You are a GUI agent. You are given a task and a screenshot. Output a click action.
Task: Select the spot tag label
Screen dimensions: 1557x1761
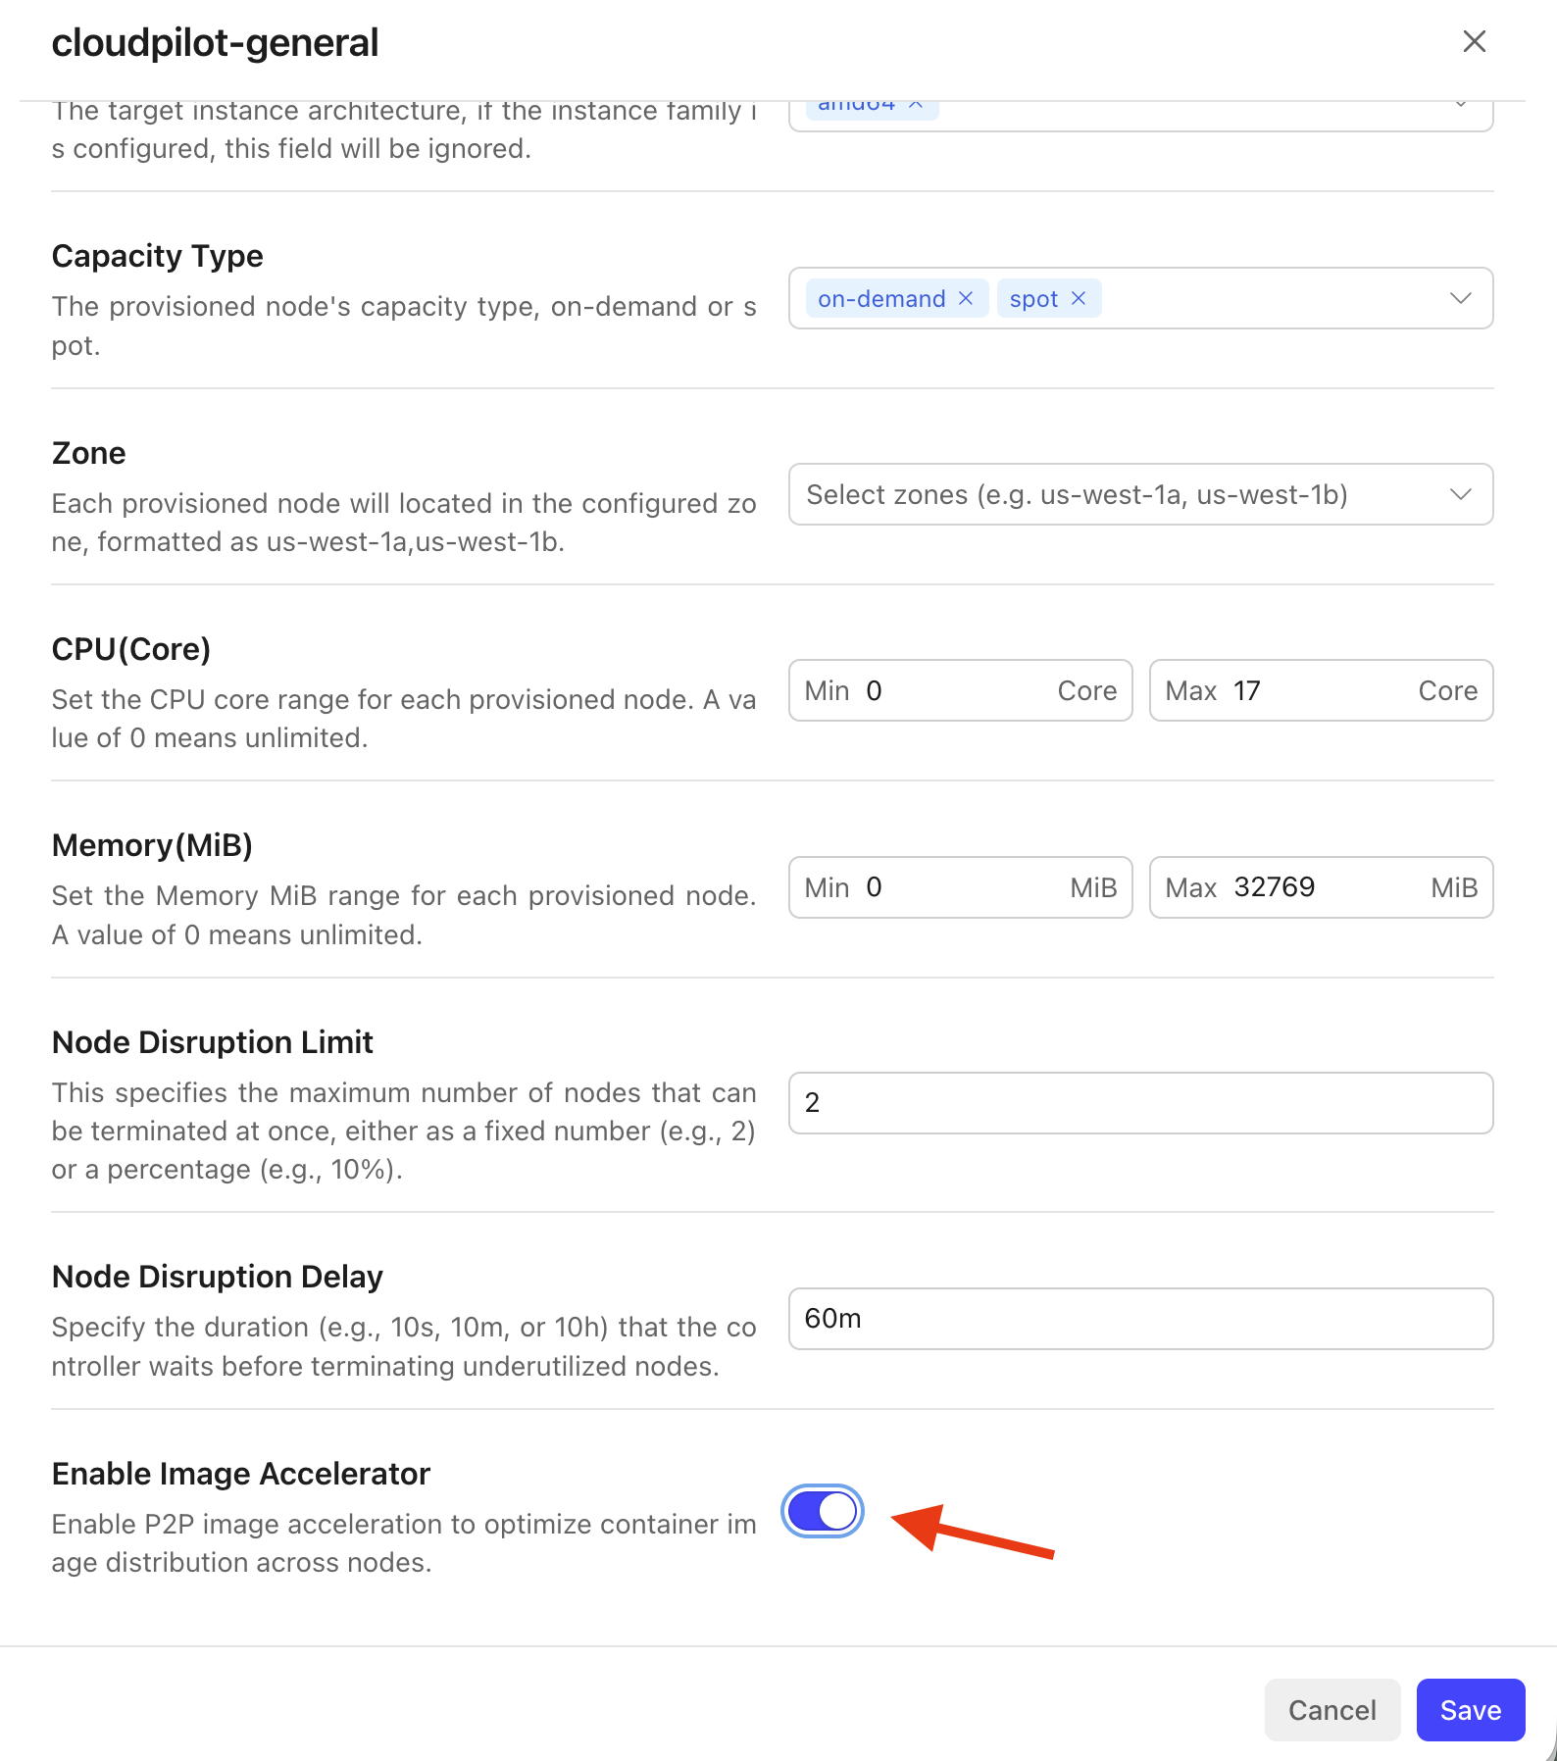[1033, 298]
